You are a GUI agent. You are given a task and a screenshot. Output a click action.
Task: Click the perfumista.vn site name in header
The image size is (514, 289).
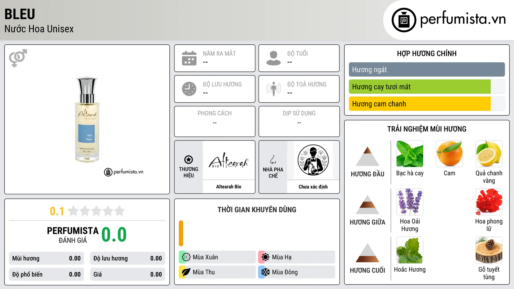tap(463, 19)
